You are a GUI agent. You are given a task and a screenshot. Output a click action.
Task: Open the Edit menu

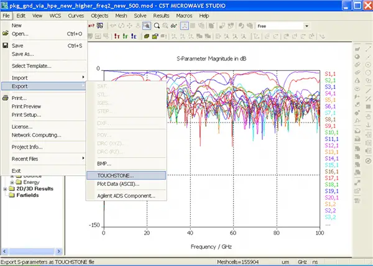(21, 16)
